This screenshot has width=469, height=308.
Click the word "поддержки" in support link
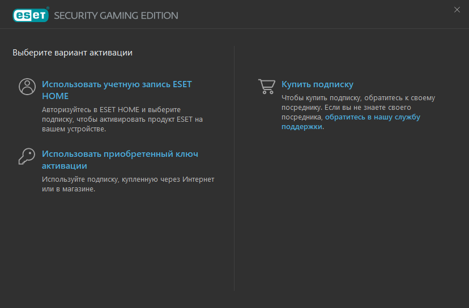[302, 126]
